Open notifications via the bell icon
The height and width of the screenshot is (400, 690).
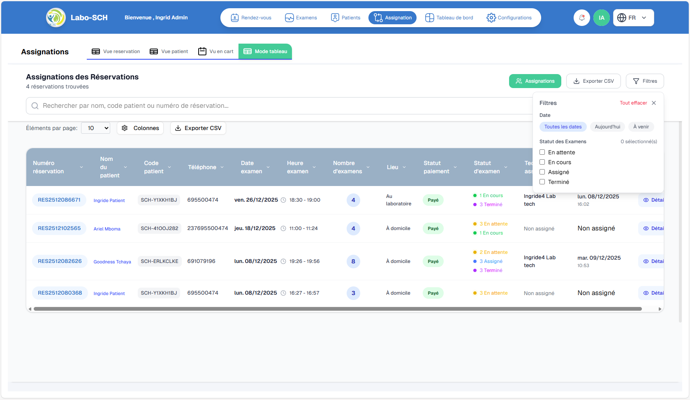(x=581, y=17)
